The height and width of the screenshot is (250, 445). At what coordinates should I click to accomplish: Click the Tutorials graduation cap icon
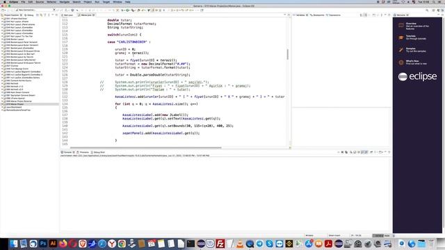tap(400, 37)
